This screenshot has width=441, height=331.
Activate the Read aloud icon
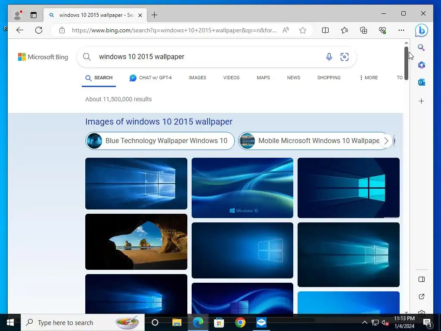[x=286, y=30]
